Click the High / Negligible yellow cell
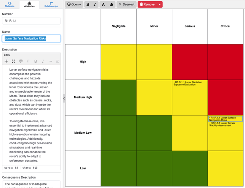Viewport: 245px width, 188px height. pos(118,62)
